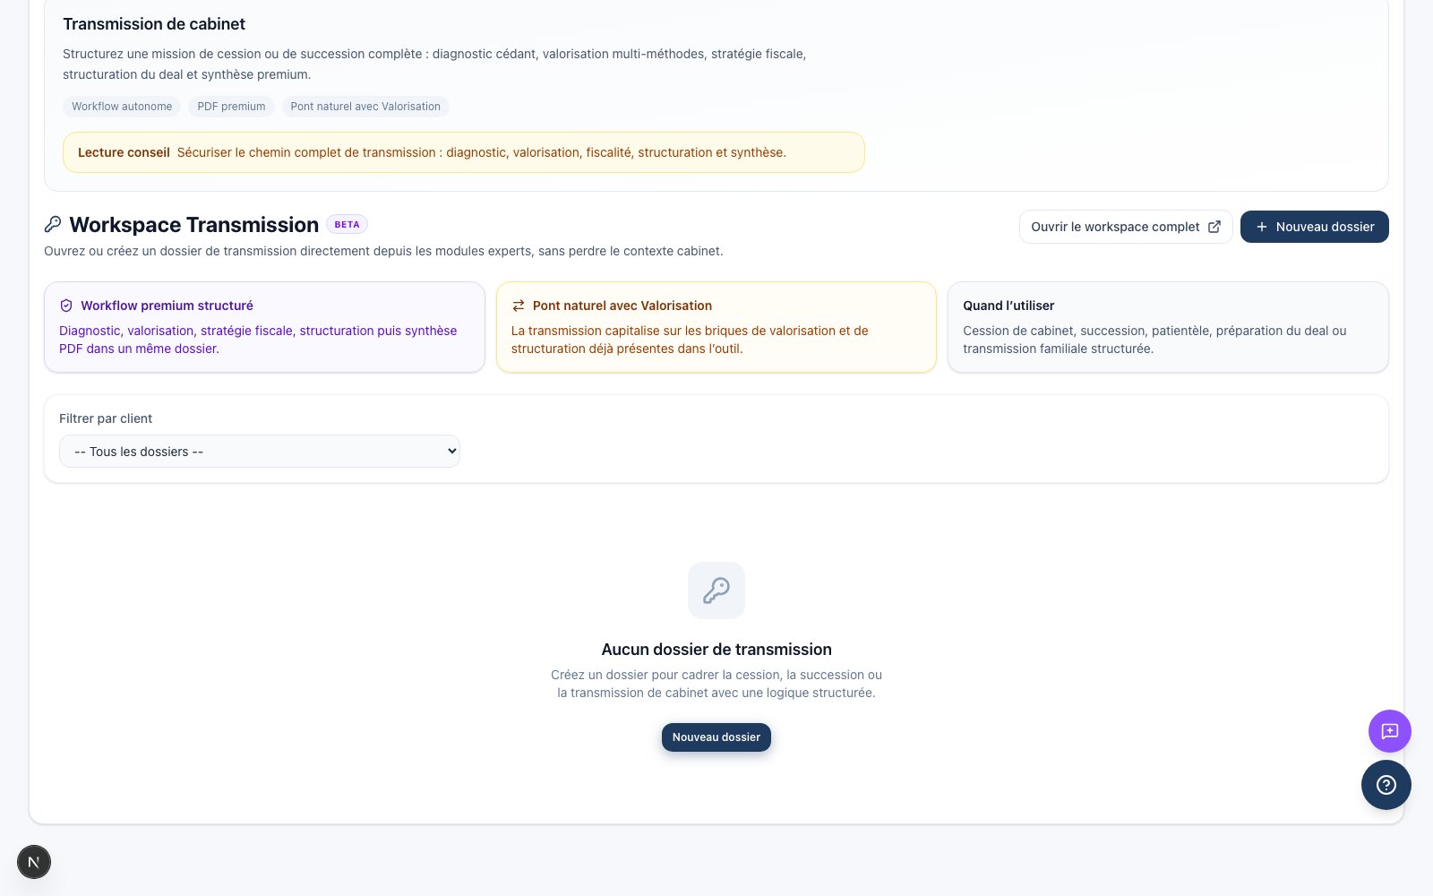Image resolution: width=1433 pixels, height=896 pixels.
Task: Click the Filtrer par client label
Action: point(106,418)
